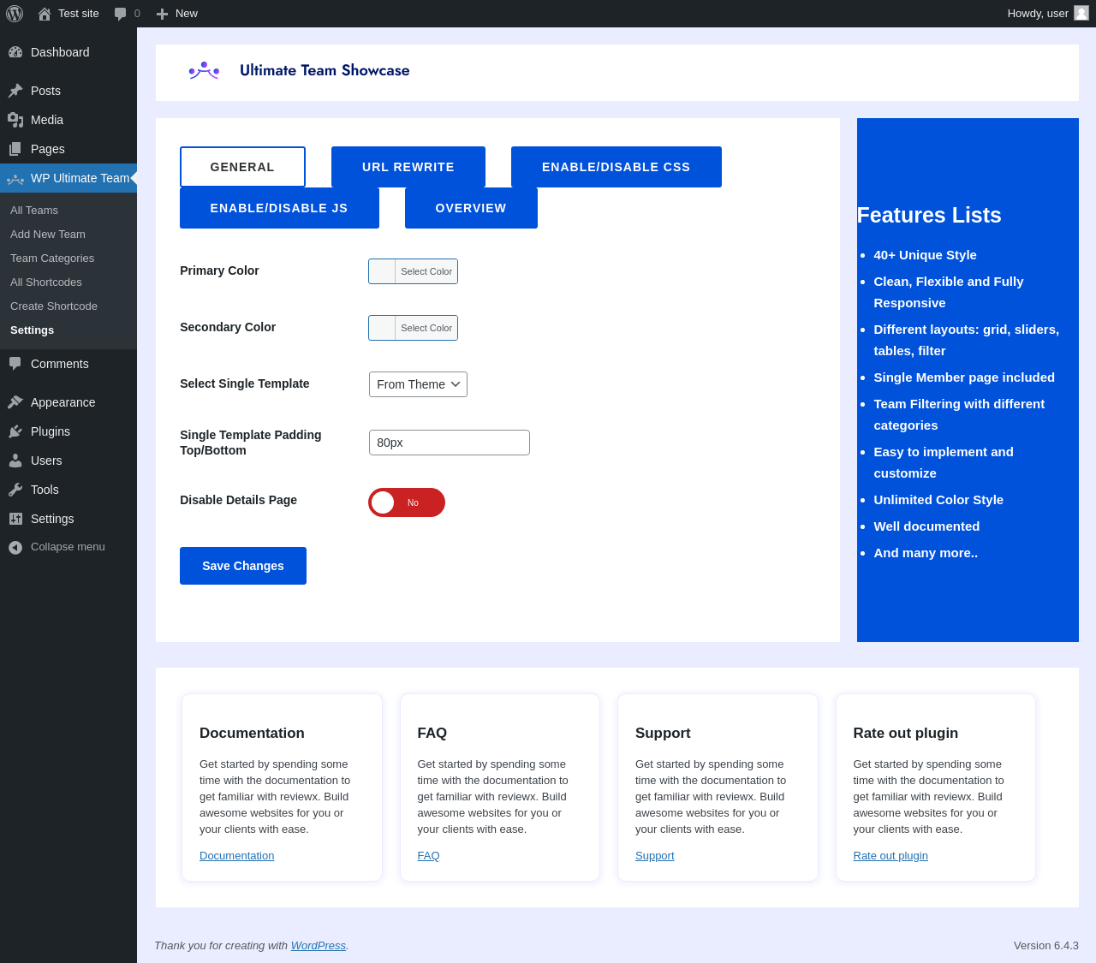Toggle the Disable Details Page switch
The image size is (1096, 963).
407,502
